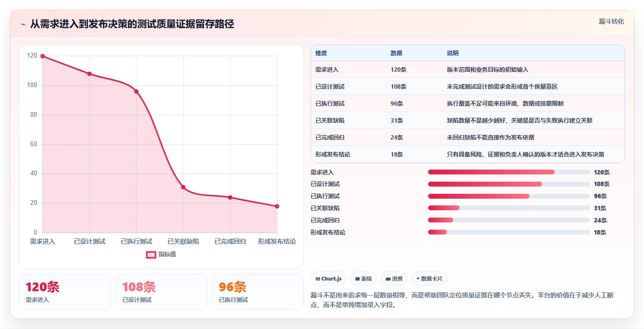Click the 说明 column header
This screenshot has width=644, height=329.
pos(453,53)
